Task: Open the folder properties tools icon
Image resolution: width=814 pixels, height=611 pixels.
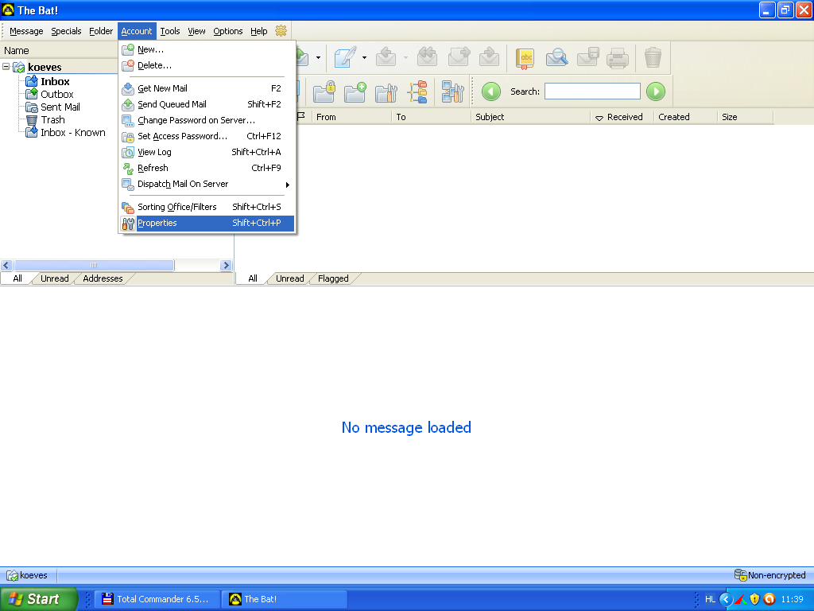Action: tap(386, 92)
